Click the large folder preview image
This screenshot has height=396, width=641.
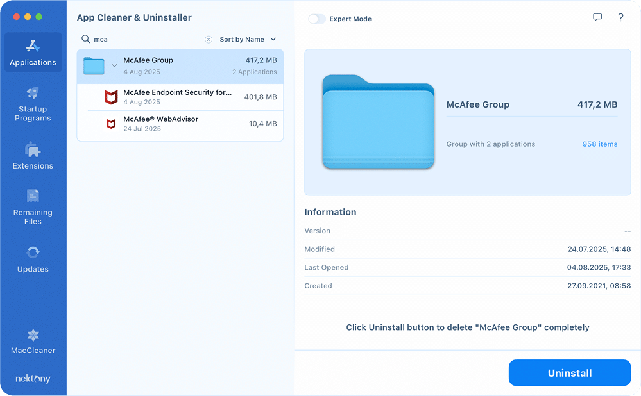pyautogui.click(x=378, y=122)
